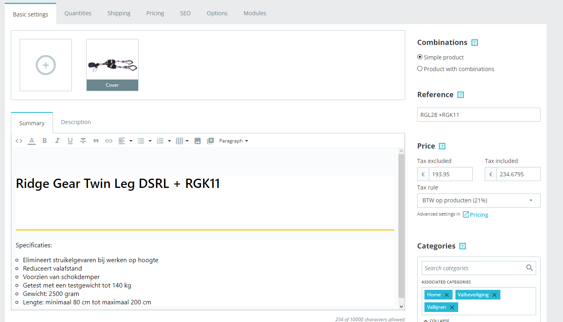The height and width of the screenshot is (322, 563).
Task: Select the Simple product option
Action: click(x=420, y=57)
